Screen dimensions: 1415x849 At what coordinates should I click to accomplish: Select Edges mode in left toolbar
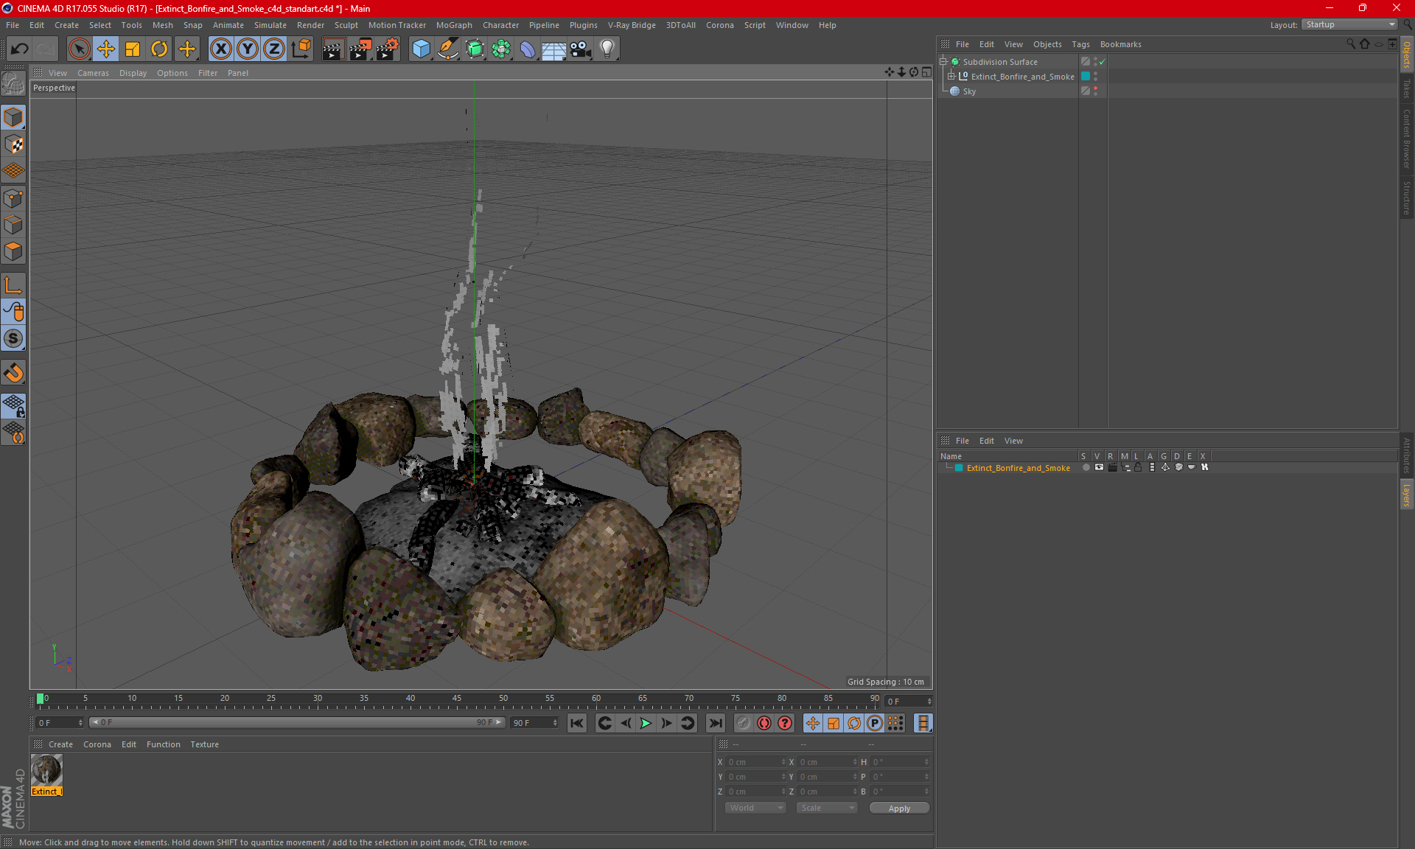[13, 225]
